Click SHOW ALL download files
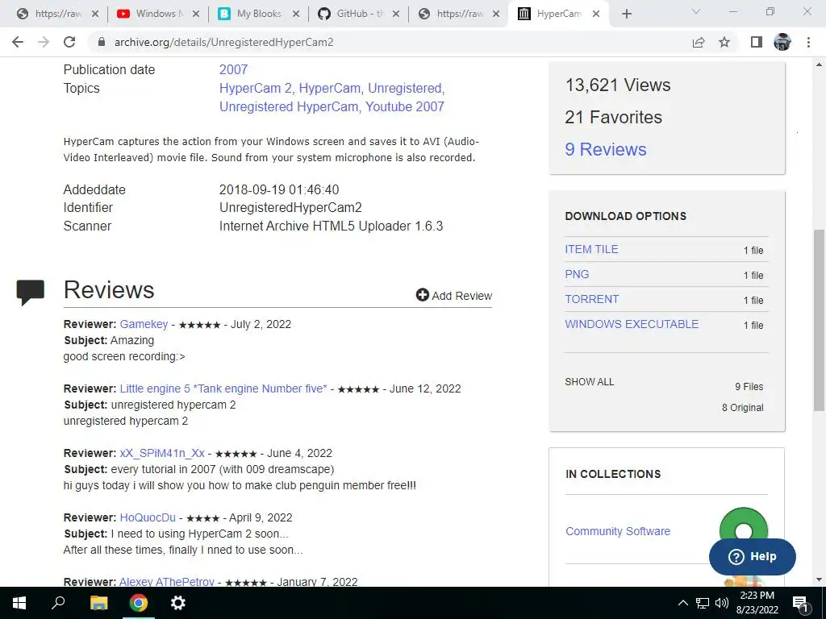Viewport: 826px width, 619px height. (x=589, y=381)
